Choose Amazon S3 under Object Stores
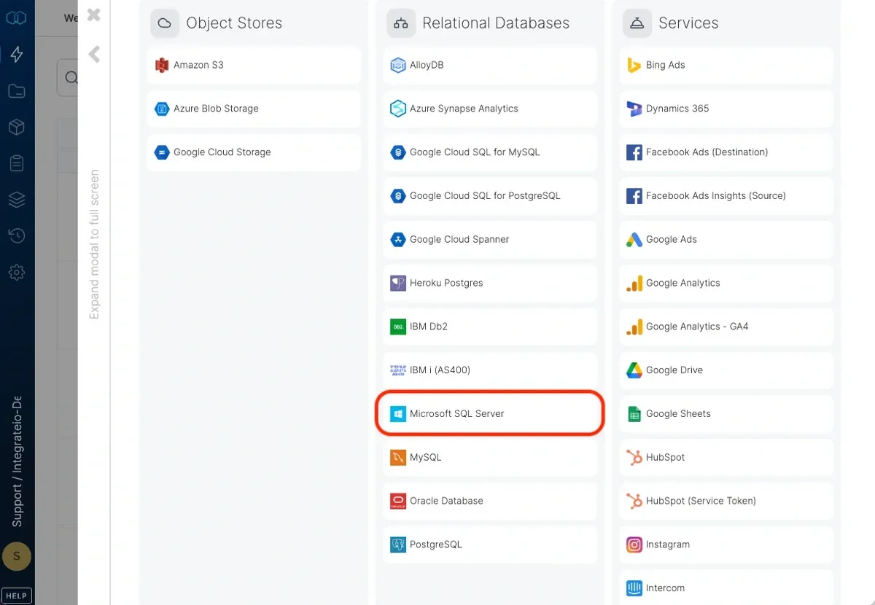This screenshot has width=875, height=605. (x=253, y=65)
